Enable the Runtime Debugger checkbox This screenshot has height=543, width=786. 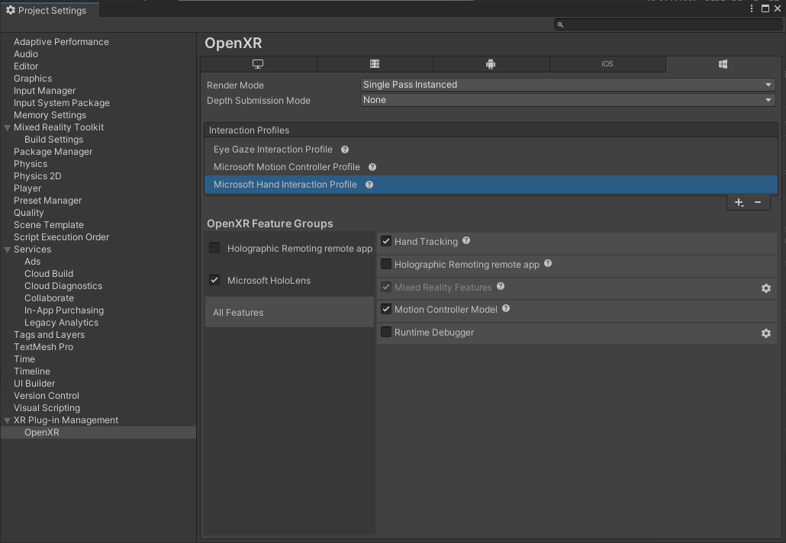point(386,333)
